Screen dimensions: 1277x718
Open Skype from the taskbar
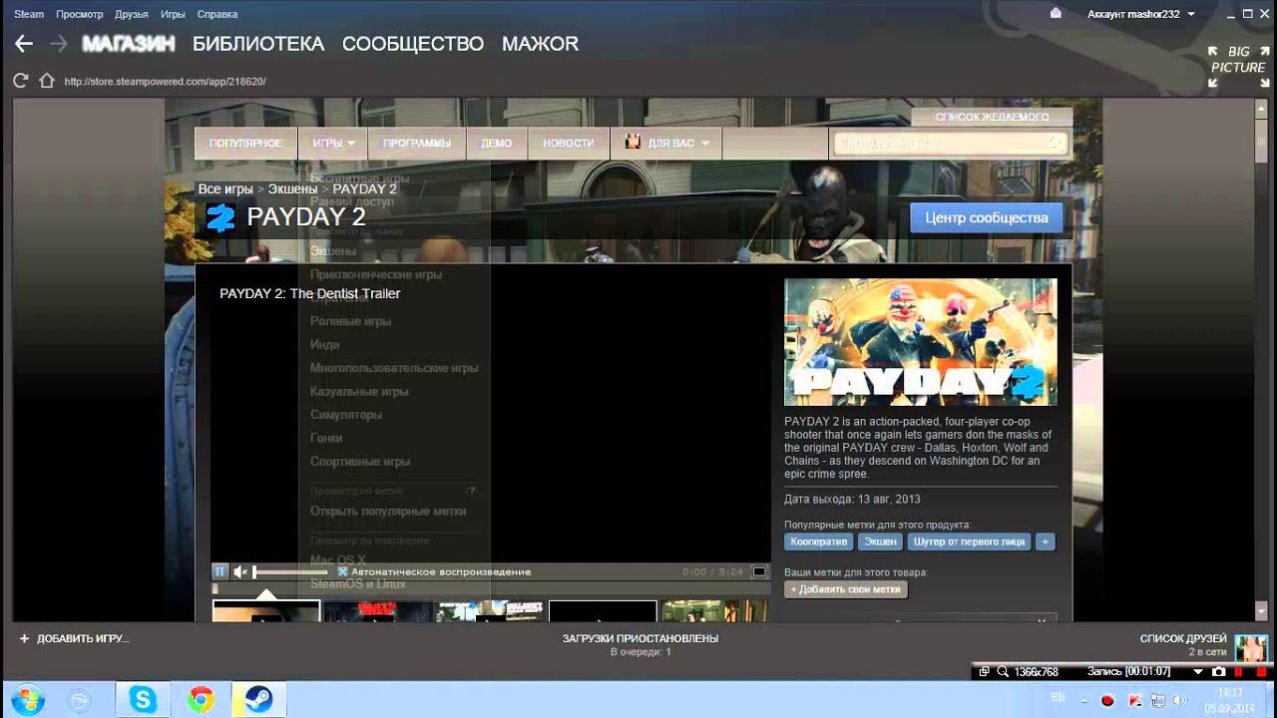(x=143, y=700)
